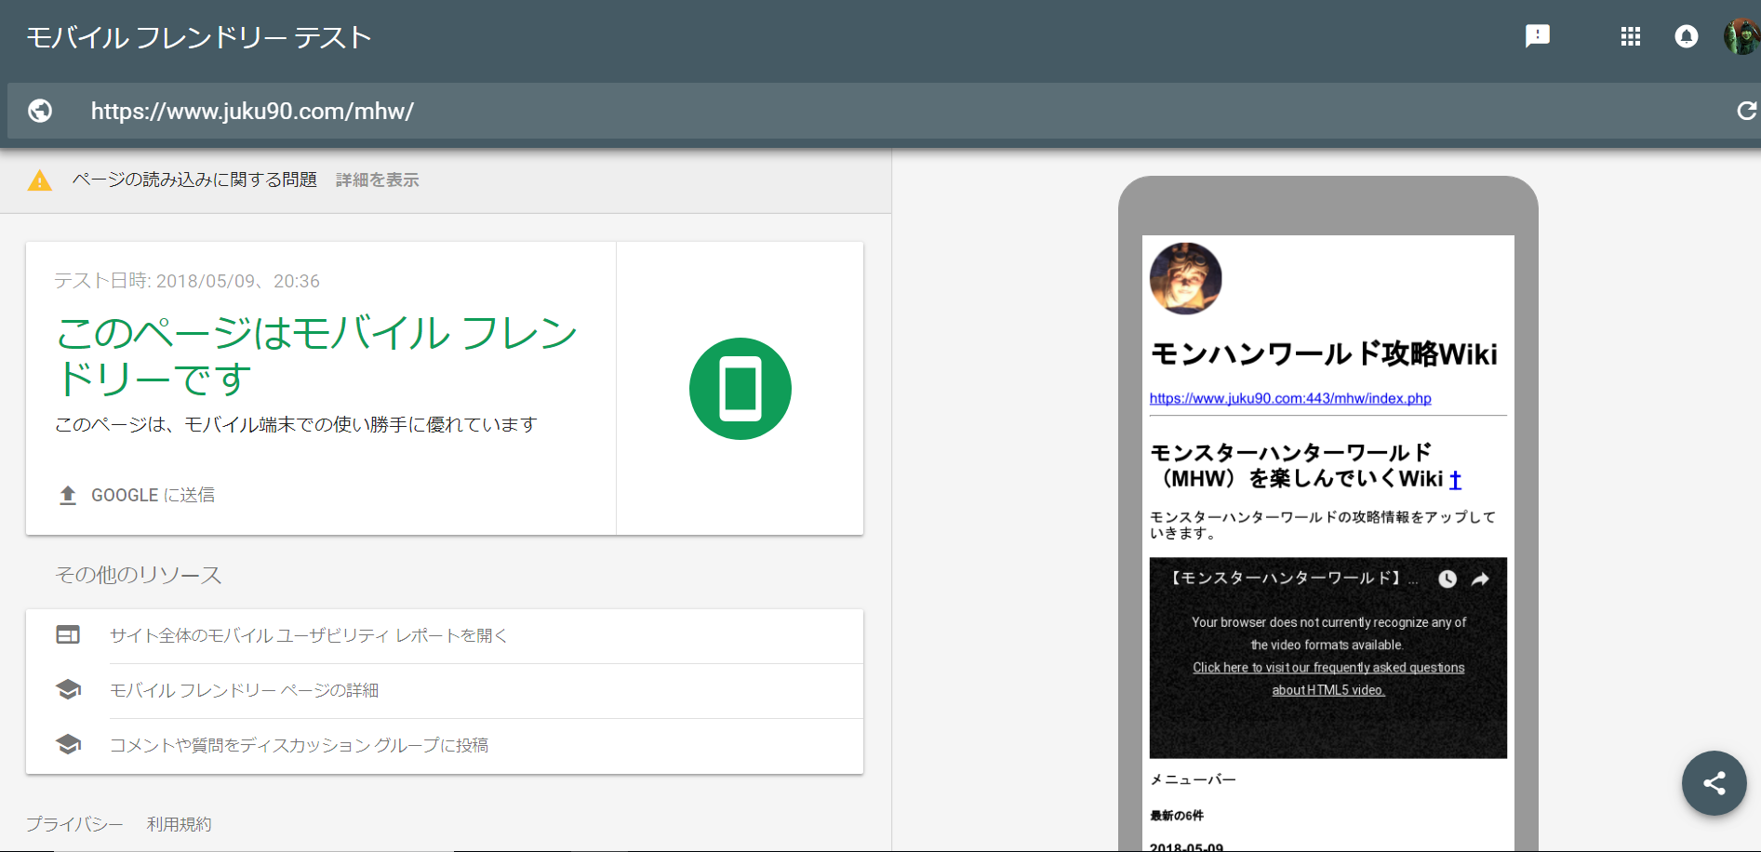Click the share floating button
The image size is (1761, 852).
pyautogui.click(x=1714, y=783)
